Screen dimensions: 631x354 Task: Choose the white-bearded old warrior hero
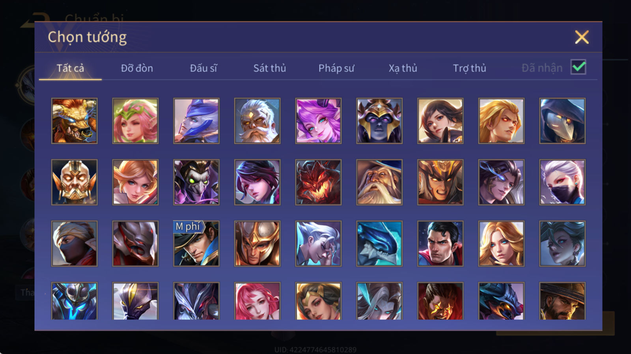(257, 121)
